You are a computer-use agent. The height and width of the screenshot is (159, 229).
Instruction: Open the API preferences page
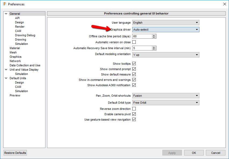click(x=17, y=18)
